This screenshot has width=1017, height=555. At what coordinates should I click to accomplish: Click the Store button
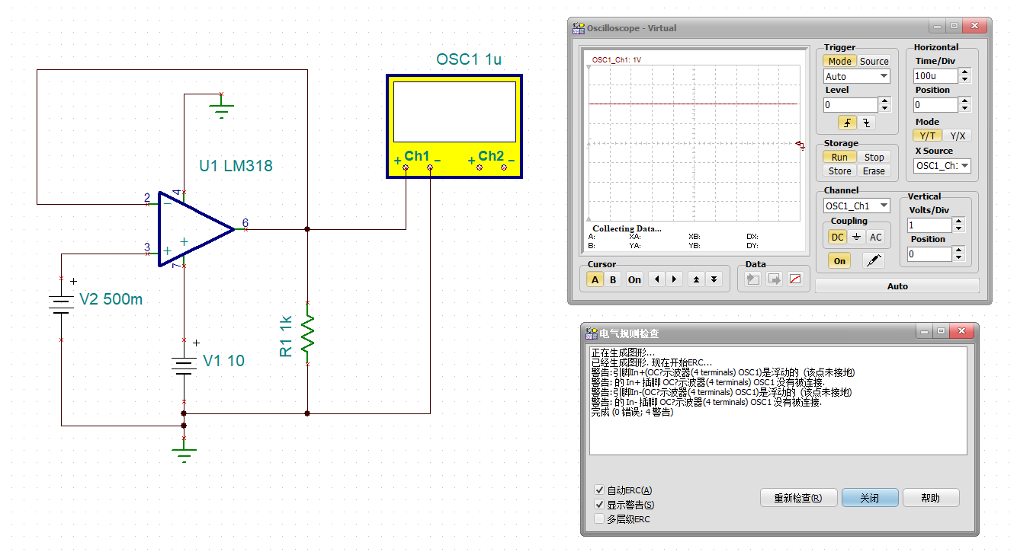pos(839,171)
